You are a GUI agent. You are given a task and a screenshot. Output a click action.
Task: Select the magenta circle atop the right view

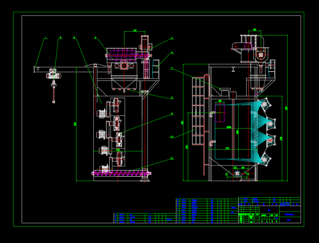248,46
